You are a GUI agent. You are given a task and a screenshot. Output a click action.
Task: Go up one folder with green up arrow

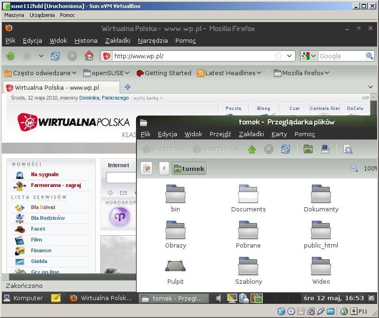(252, 149)
